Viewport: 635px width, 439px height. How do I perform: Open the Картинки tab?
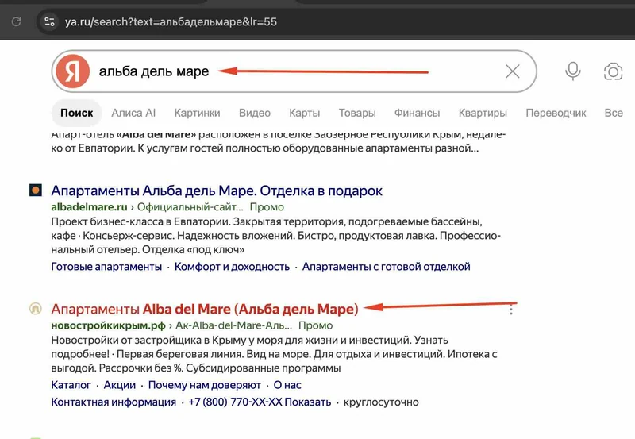197,113
